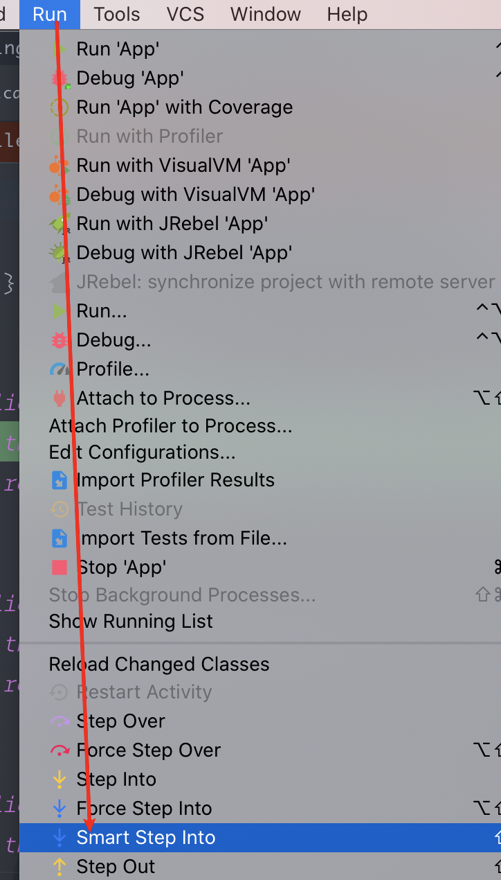Open the VCS menu
The image size is (501, 880).
[x=185, y=14]
